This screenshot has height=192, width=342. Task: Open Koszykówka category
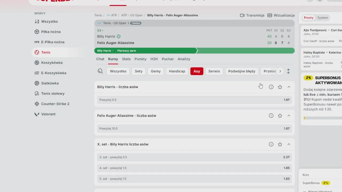(48, 63)
